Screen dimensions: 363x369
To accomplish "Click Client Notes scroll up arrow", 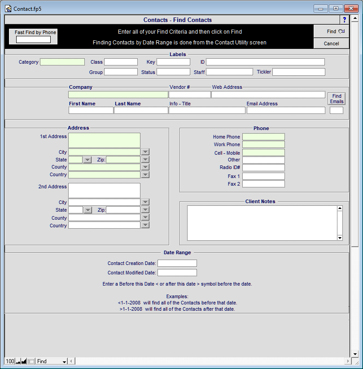I will (340, 208).
